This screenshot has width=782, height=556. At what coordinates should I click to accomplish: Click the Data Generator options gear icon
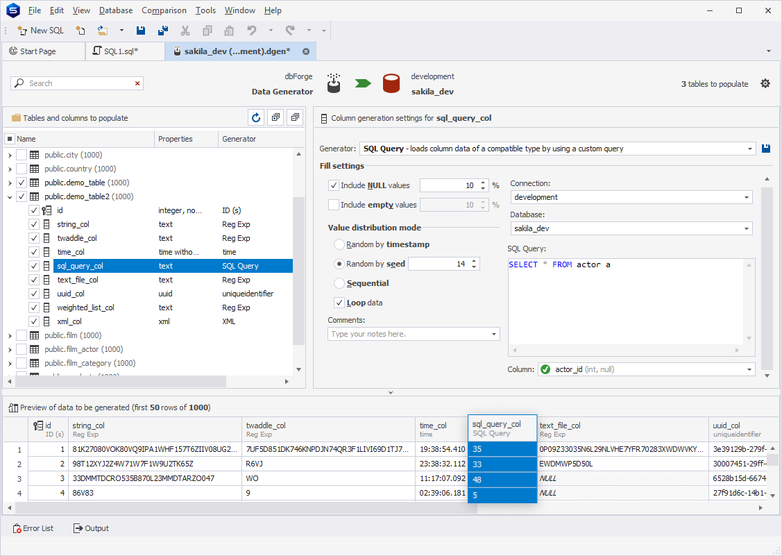(x=765, y=83)
